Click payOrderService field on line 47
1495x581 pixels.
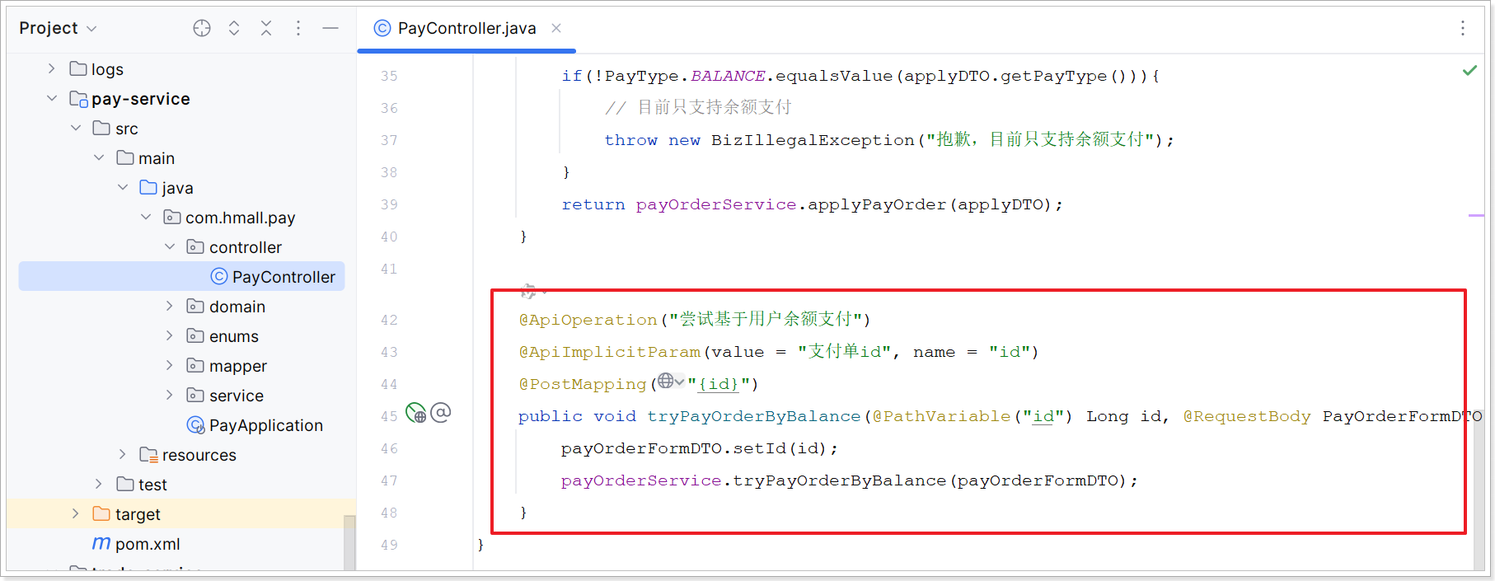tap(640, 481)
